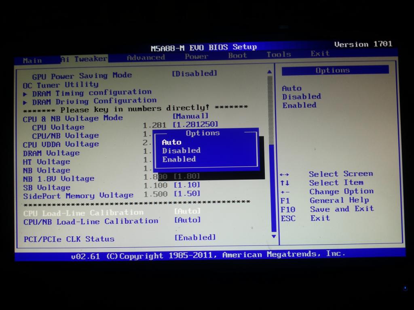The height and width of the screenshot is (310, 414).
Task: Select the GPU Power Saving Mode label
Action: click(x=82, y=76)
